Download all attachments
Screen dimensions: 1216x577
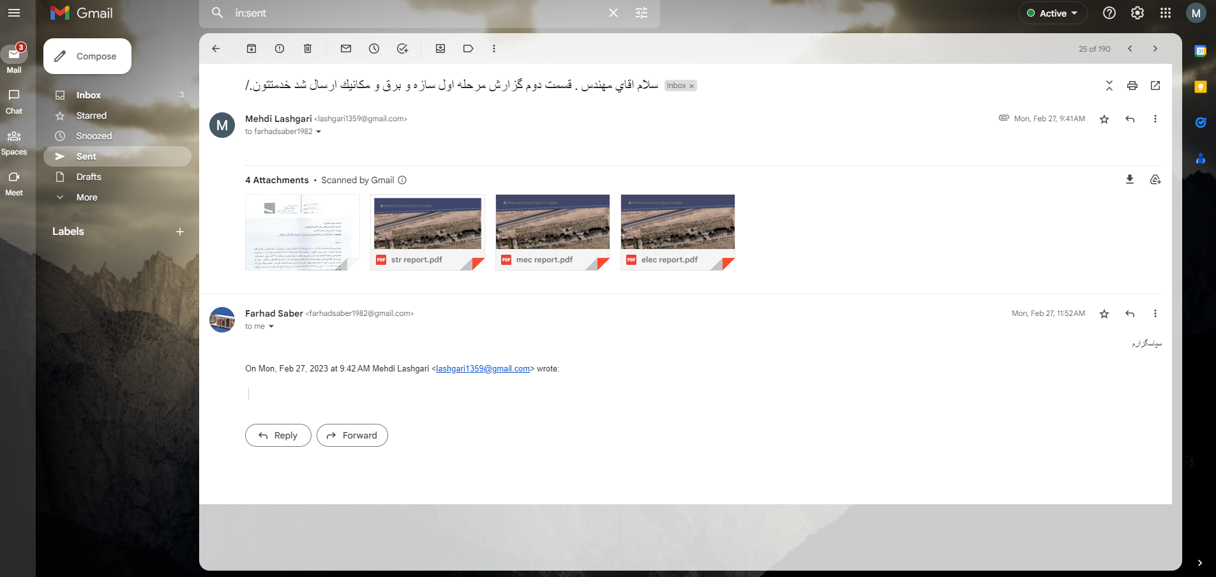pyautogui.click(x=1129, y=180)
